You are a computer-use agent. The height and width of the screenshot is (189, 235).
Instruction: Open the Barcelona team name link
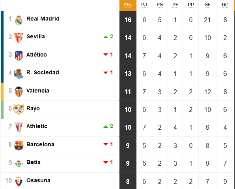[40, 144]
